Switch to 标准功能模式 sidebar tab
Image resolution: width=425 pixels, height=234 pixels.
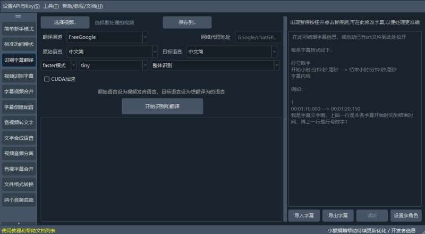point(19,44)
